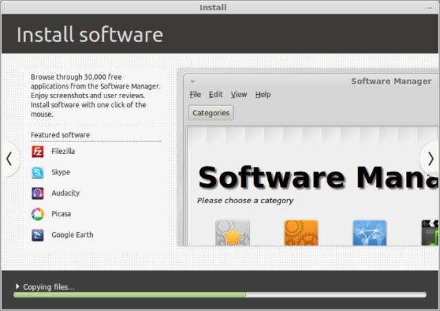Open the File menu
The width and height of the screenshot is (440, 311).
[195, 95]
